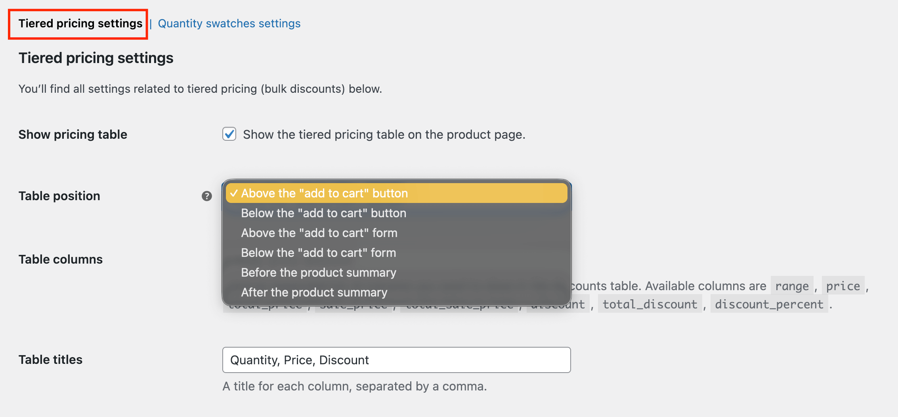This screenshot has height=417, width=898.
Task: Click the help icon next to Table position
Action: (x=206, y=196)
